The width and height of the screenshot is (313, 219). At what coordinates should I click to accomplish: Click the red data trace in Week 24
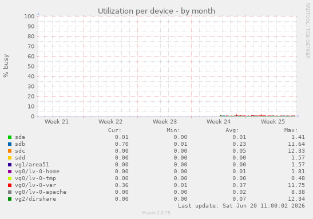[x=237, y=116]
